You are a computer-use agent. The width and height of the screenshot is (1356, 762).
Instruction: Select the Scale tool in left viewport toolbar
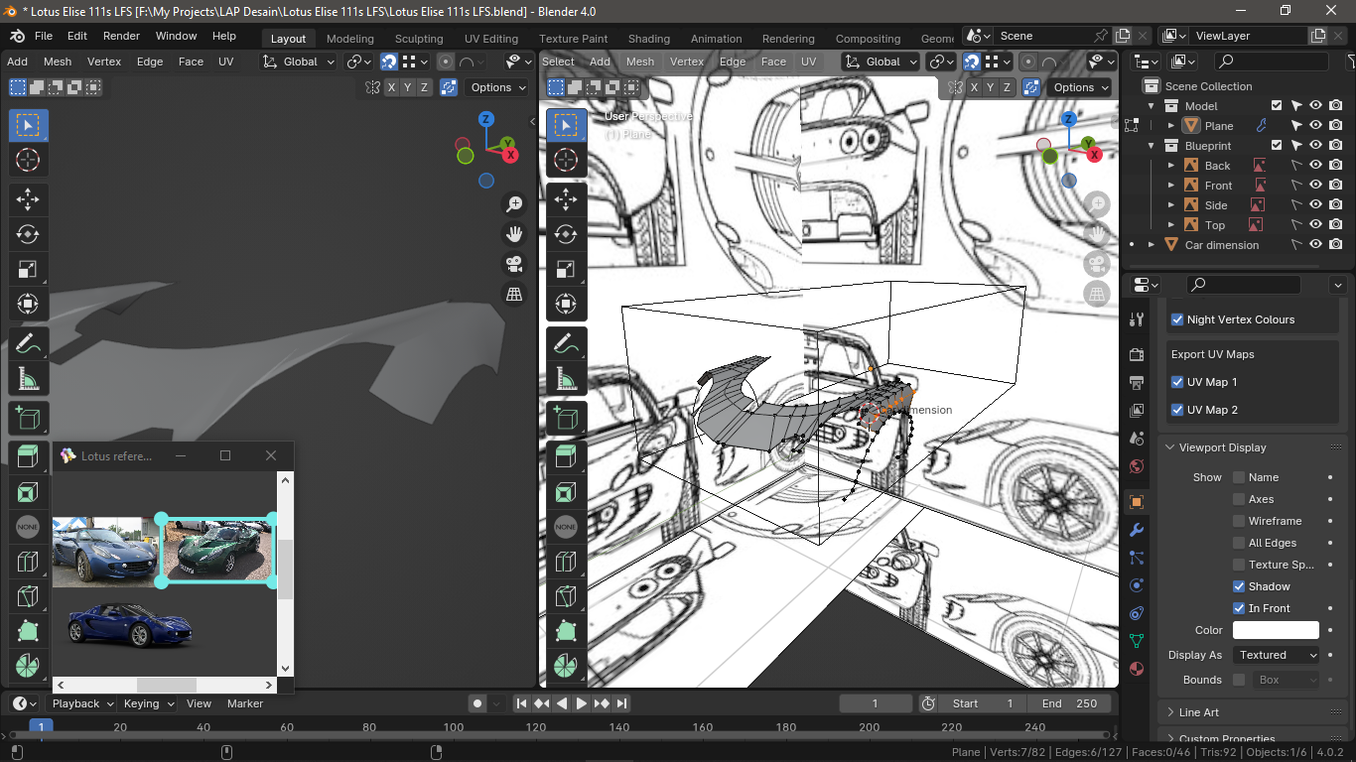tap(28, 269)
